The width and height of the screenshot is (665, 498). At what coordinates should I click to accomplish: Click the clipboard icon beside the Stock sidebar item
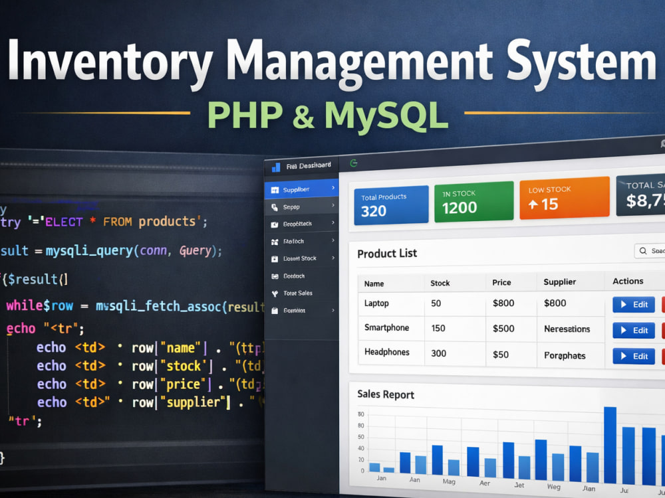[x=275, y=259]
